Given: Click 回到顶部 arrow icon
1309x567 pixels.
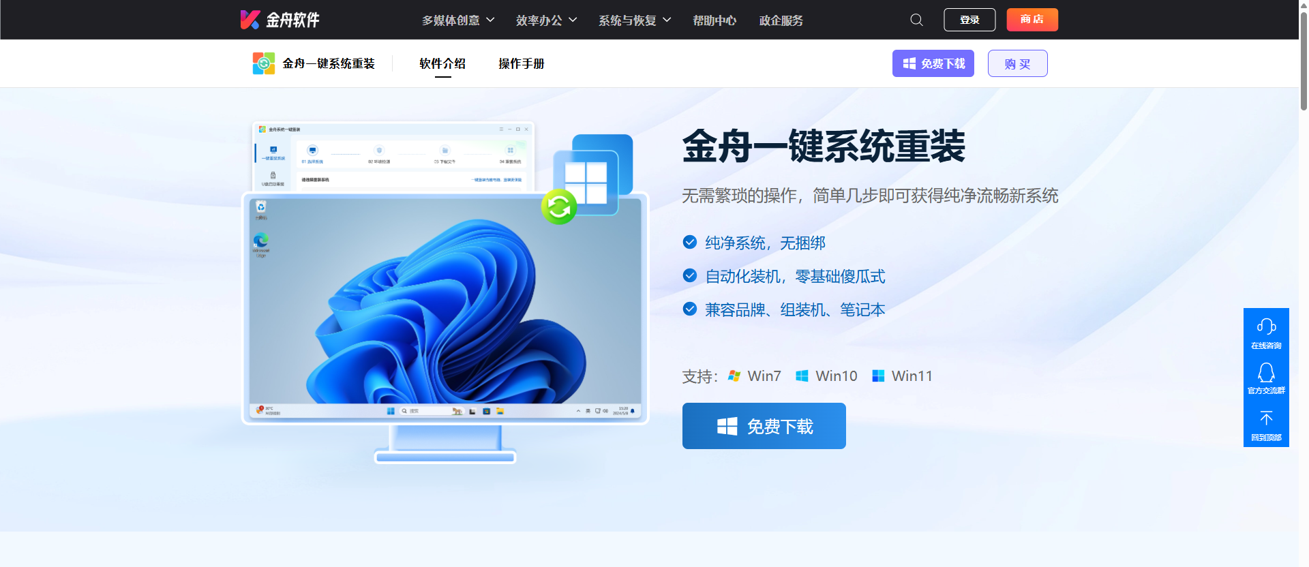Looking at the screenshot, I should click(x=1266, y=418).
